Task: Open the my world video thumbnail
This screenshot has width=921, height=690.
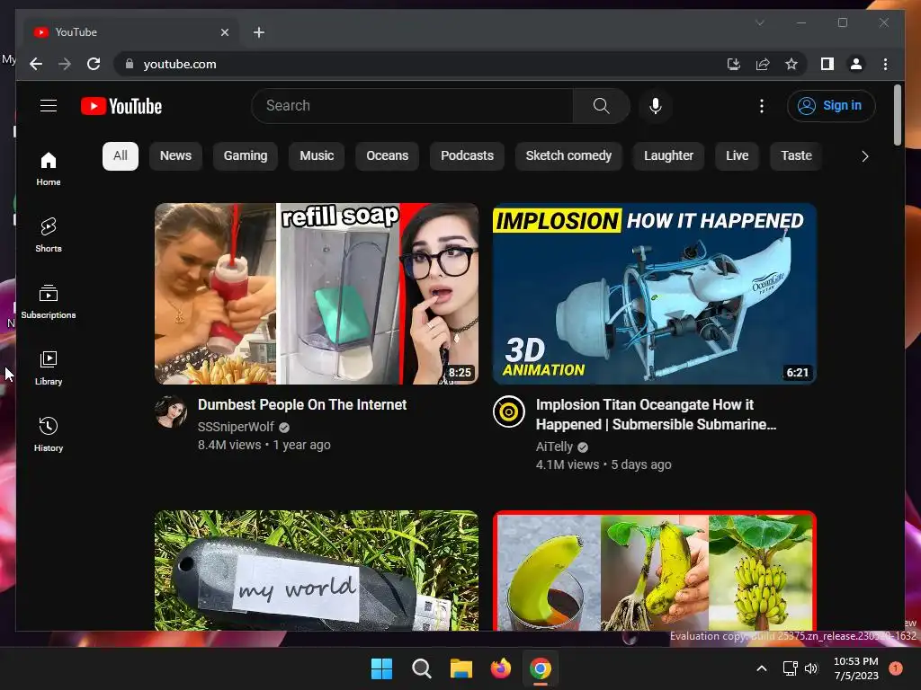Action: (x=317, y=571)
